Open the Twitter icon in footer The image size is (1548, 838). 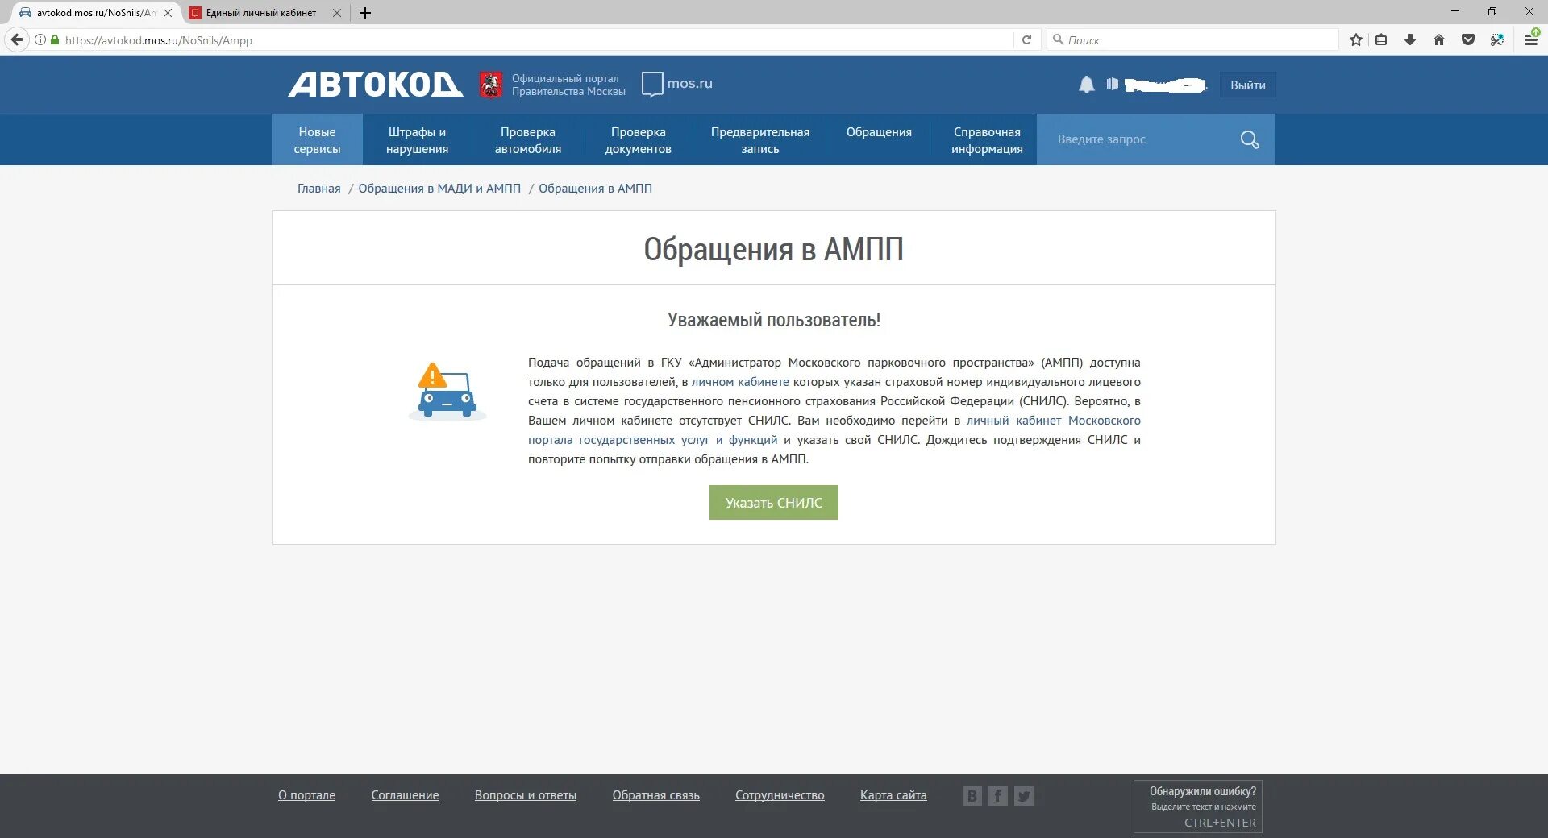[1024, 796]
